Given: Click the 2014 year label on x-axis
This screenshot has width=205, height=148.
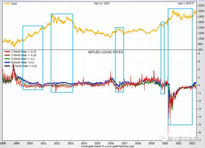Looking at the screenshot, I should point(84,143).
